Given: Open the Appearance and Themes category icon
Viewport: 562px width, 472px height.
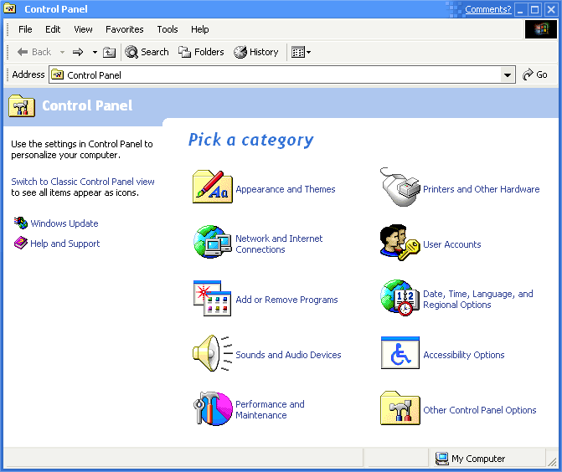Looking at the screenshot, I should pyautogui.click(x=212, y=187).
